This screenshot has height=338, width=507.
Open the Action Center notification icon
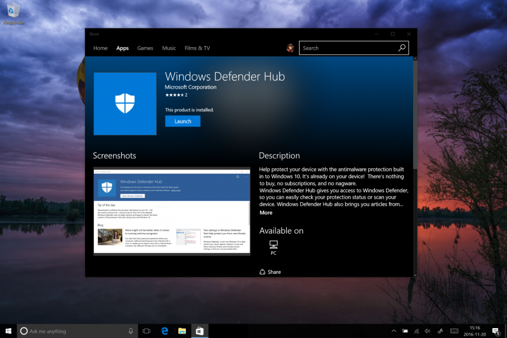[x=495, y=331]
